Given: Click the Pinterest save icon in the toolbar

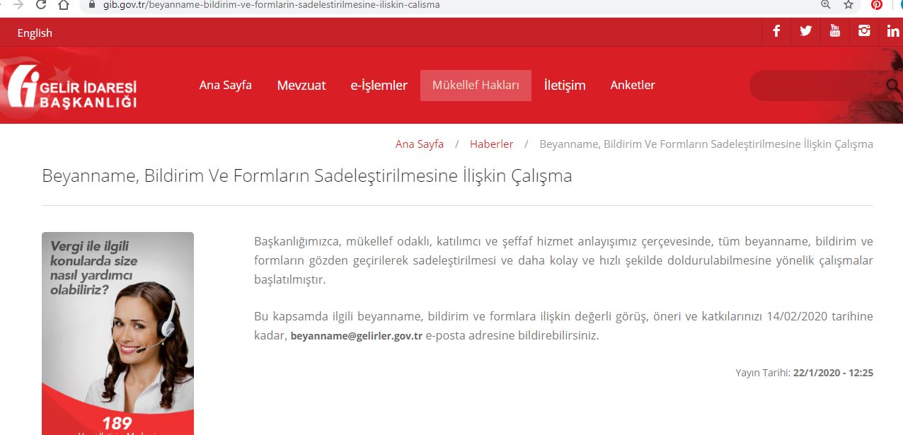Looking at the screenshot, I should click(875, 6).
